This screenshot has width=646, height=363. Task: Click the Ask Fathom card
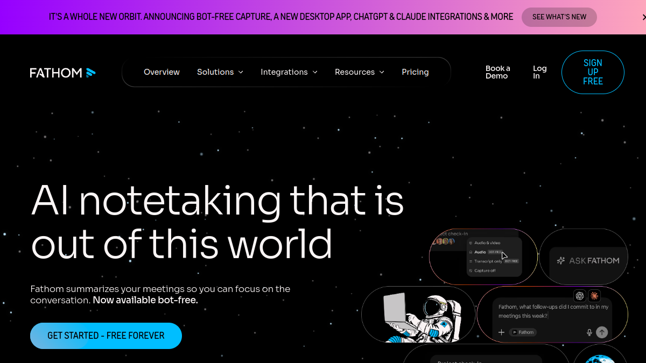[584, 257]
